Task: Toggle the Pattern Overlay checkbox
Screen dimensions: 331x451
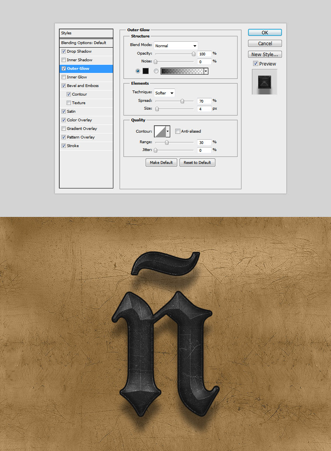Action: pos(64,137)
